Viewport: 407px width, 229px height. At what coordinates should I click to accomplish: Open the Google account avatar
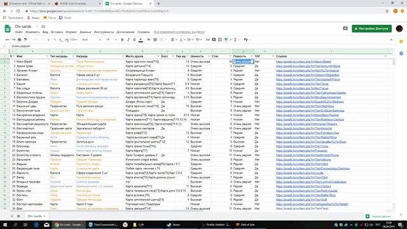[399, 29]
